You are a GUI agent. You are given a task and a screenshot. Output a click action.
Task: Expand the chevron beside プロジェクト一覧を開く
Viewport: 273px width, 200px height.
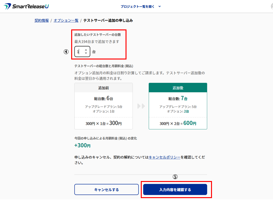tap(160, 6)
